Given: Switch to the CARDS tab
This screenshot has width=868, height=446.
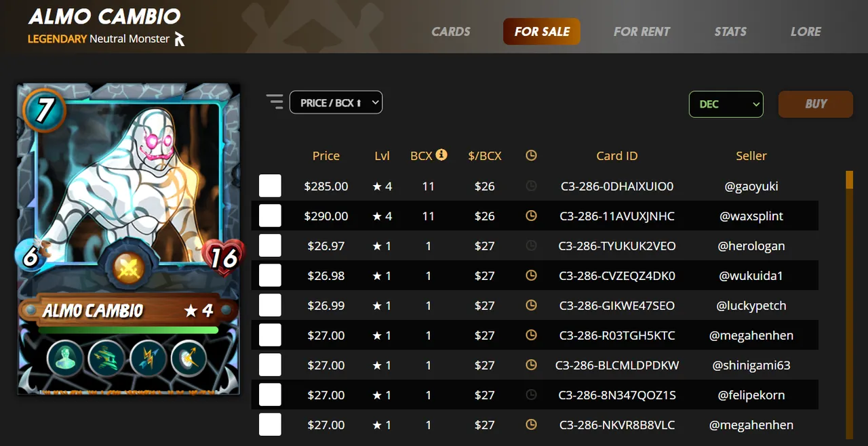Looking at the screenshot, I should [x=451, y=31].
